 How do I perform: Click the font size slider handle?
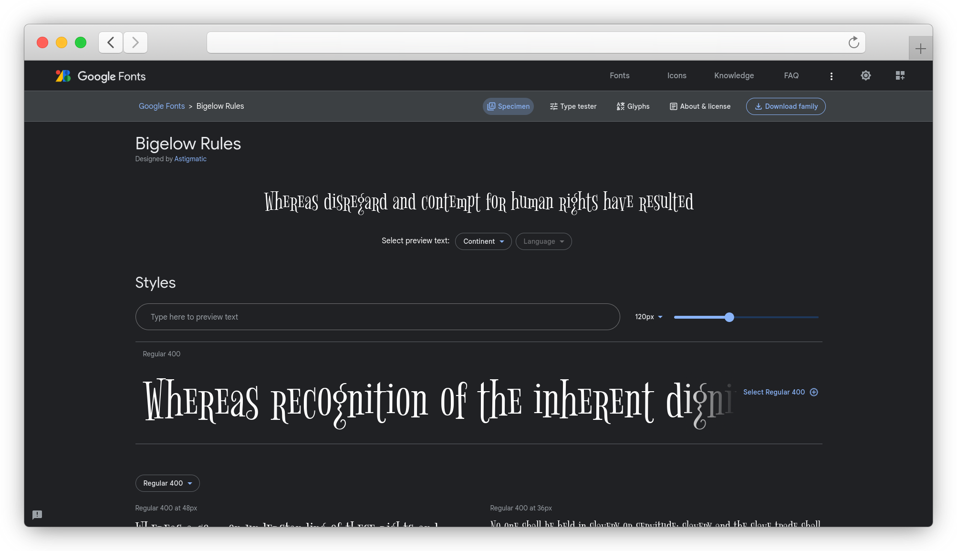(729, 317)
